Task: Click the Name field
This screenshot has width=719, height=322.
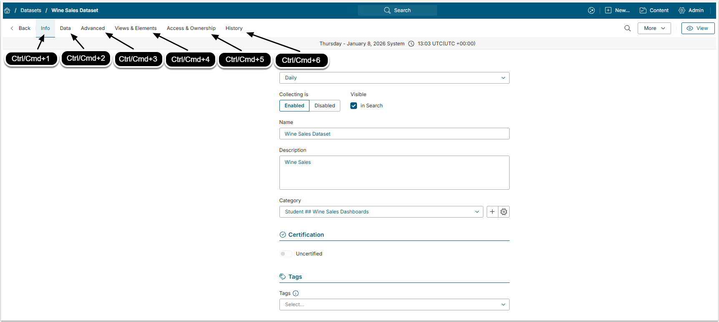Action: pos(394,134)
